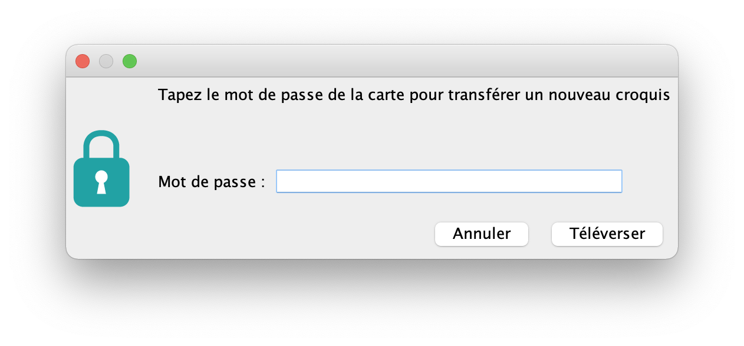Viewport: 744px width, 346px height.
Task: Click the Téléverser button
Action: 607,234
